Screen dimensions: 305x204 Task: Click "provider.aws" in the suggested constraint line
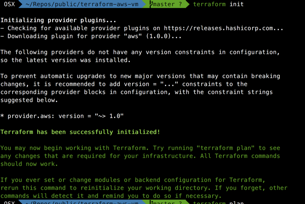pos(29,116)
